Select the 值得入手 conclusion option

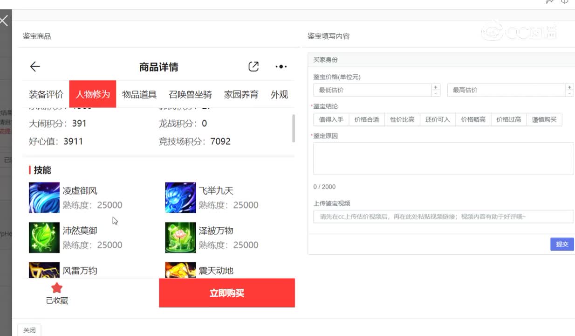(330, 119)
